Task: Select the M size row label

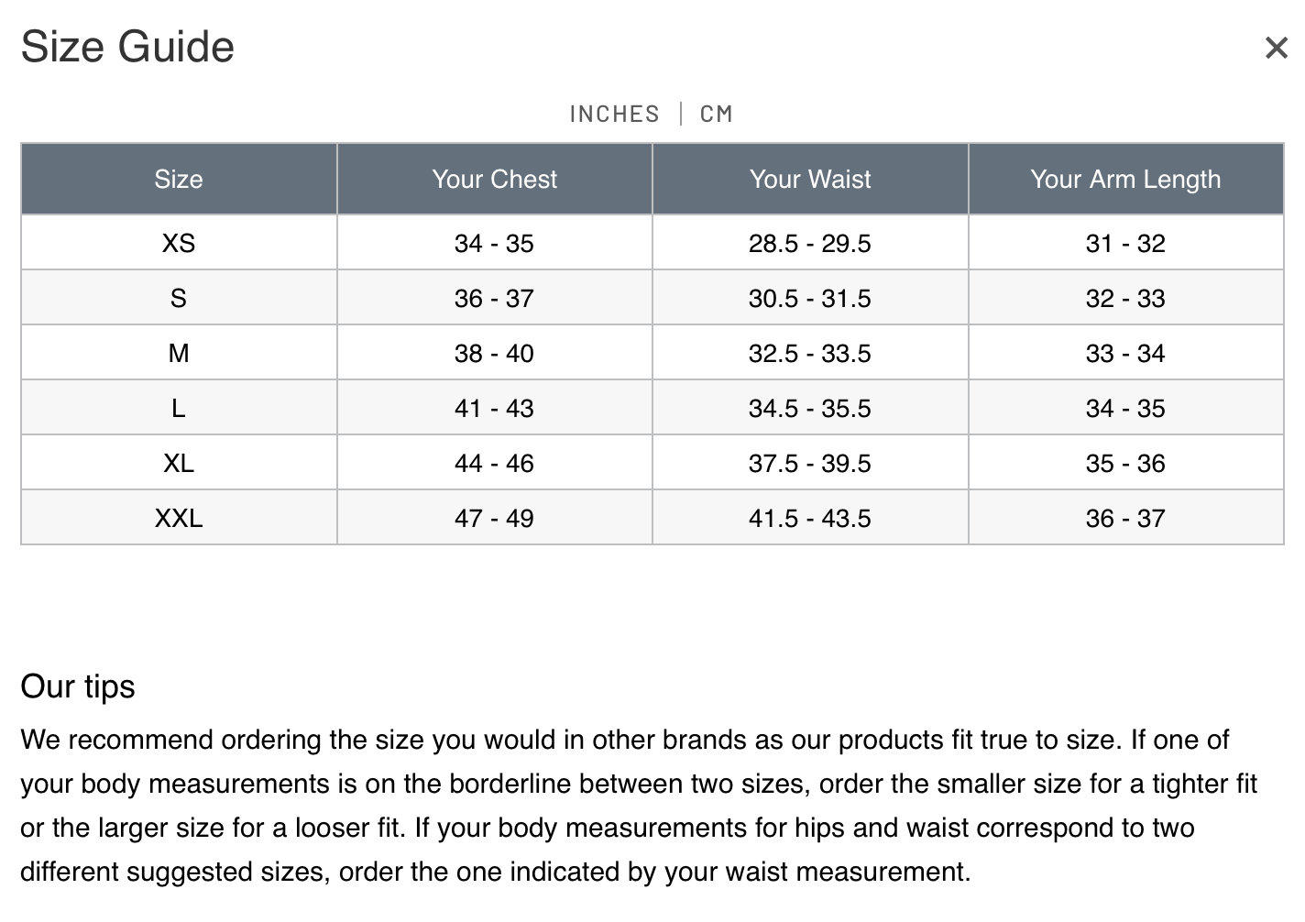Action: point(179,353)
